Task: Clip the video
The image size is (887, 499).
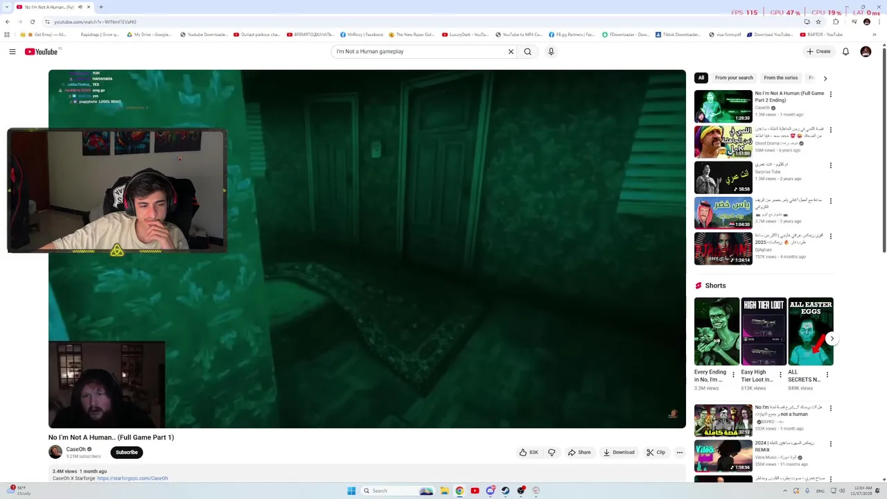Action: [x=656, y=453]
